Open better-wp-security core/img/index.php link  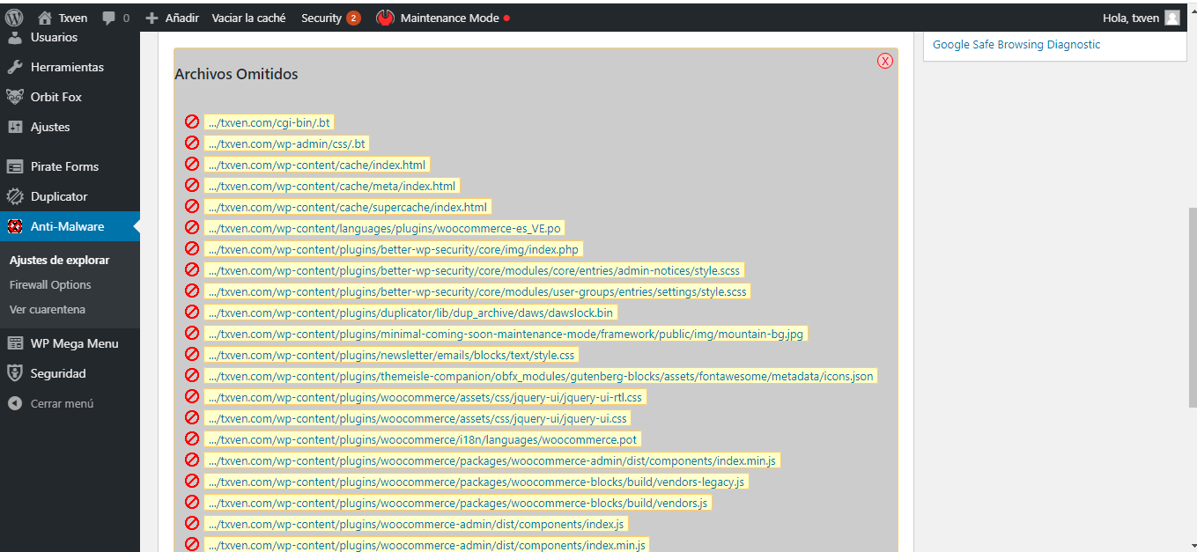click(x=393, y=249)
